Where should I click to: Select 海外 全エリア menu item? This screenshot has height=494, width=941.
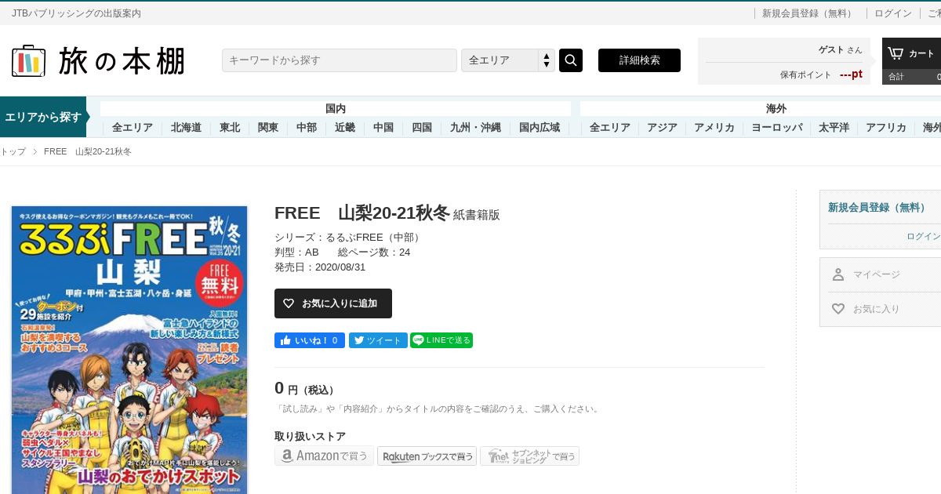coord(610,128)
